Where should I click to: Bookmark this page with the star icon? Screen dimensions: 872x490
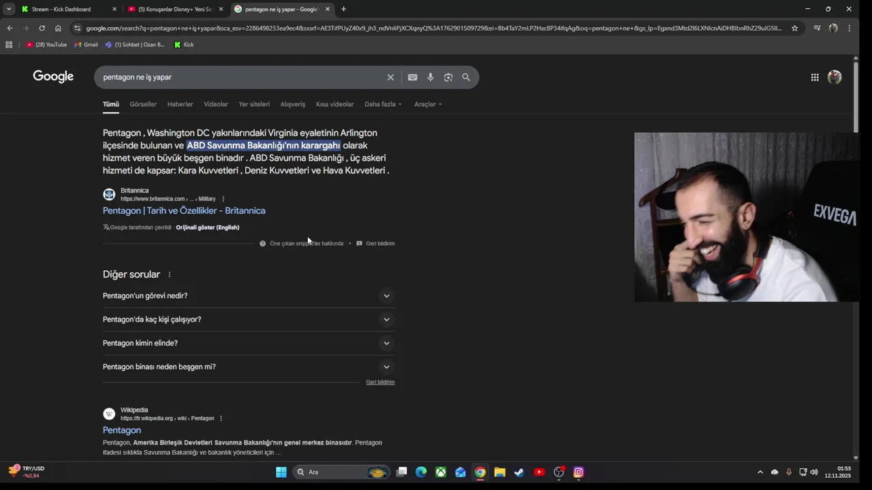794,28
